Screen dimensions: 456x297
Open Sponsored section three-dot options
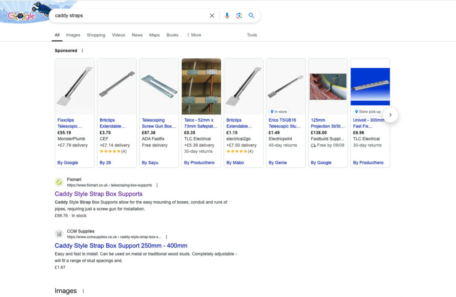pyautogui.click(x=82, y=51)
